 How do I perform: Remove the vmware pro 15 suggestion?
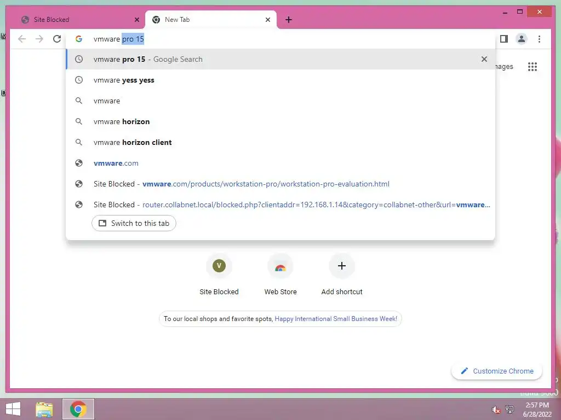coord(484,59)
